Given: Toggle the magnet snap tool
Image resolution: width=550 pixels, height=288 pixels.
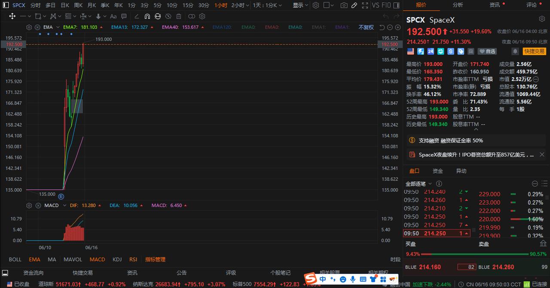Looking at the screenshot, I should coord(147,16).
